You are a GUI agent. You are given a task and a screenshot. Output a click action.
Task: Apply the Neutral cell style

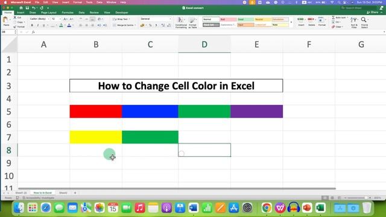263,19
